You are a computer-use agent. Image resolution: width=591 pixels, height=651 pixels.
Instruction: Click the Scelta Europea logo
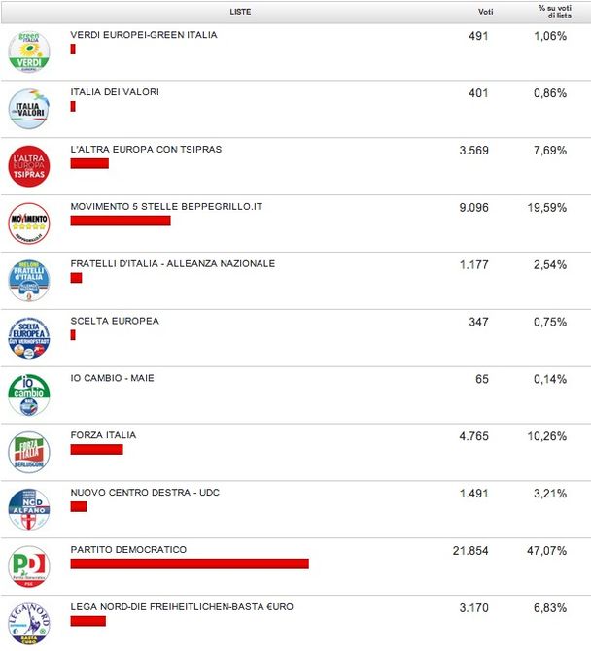(28, 338)
